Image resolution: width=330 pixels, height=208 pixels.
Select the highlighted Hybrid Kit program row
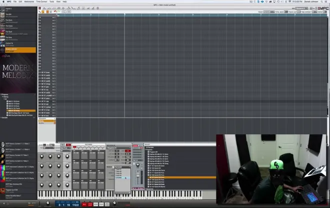pyautogui.click(x=181, y=177)
